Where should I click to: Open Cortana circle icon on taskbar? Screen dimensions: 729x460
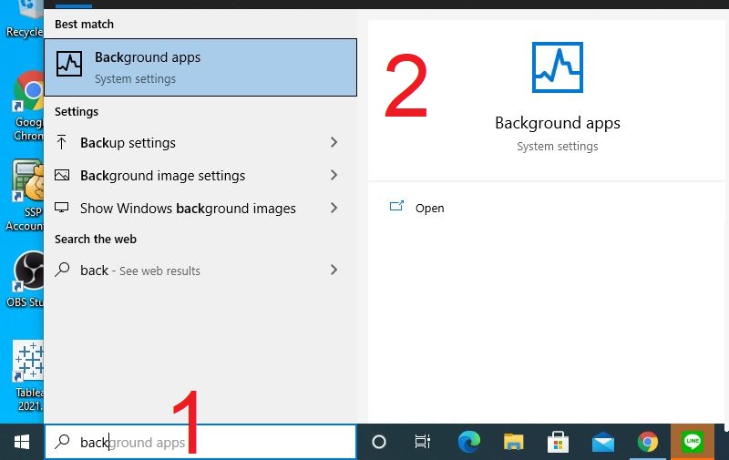point(379,442)
